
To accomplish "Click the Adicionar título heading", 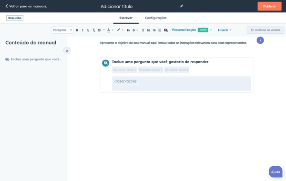I will pyautogui.click(x=117, y=6).
